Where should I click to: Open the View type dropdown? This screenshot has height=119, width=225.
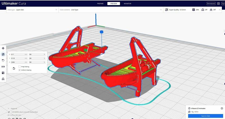[32, 10]
